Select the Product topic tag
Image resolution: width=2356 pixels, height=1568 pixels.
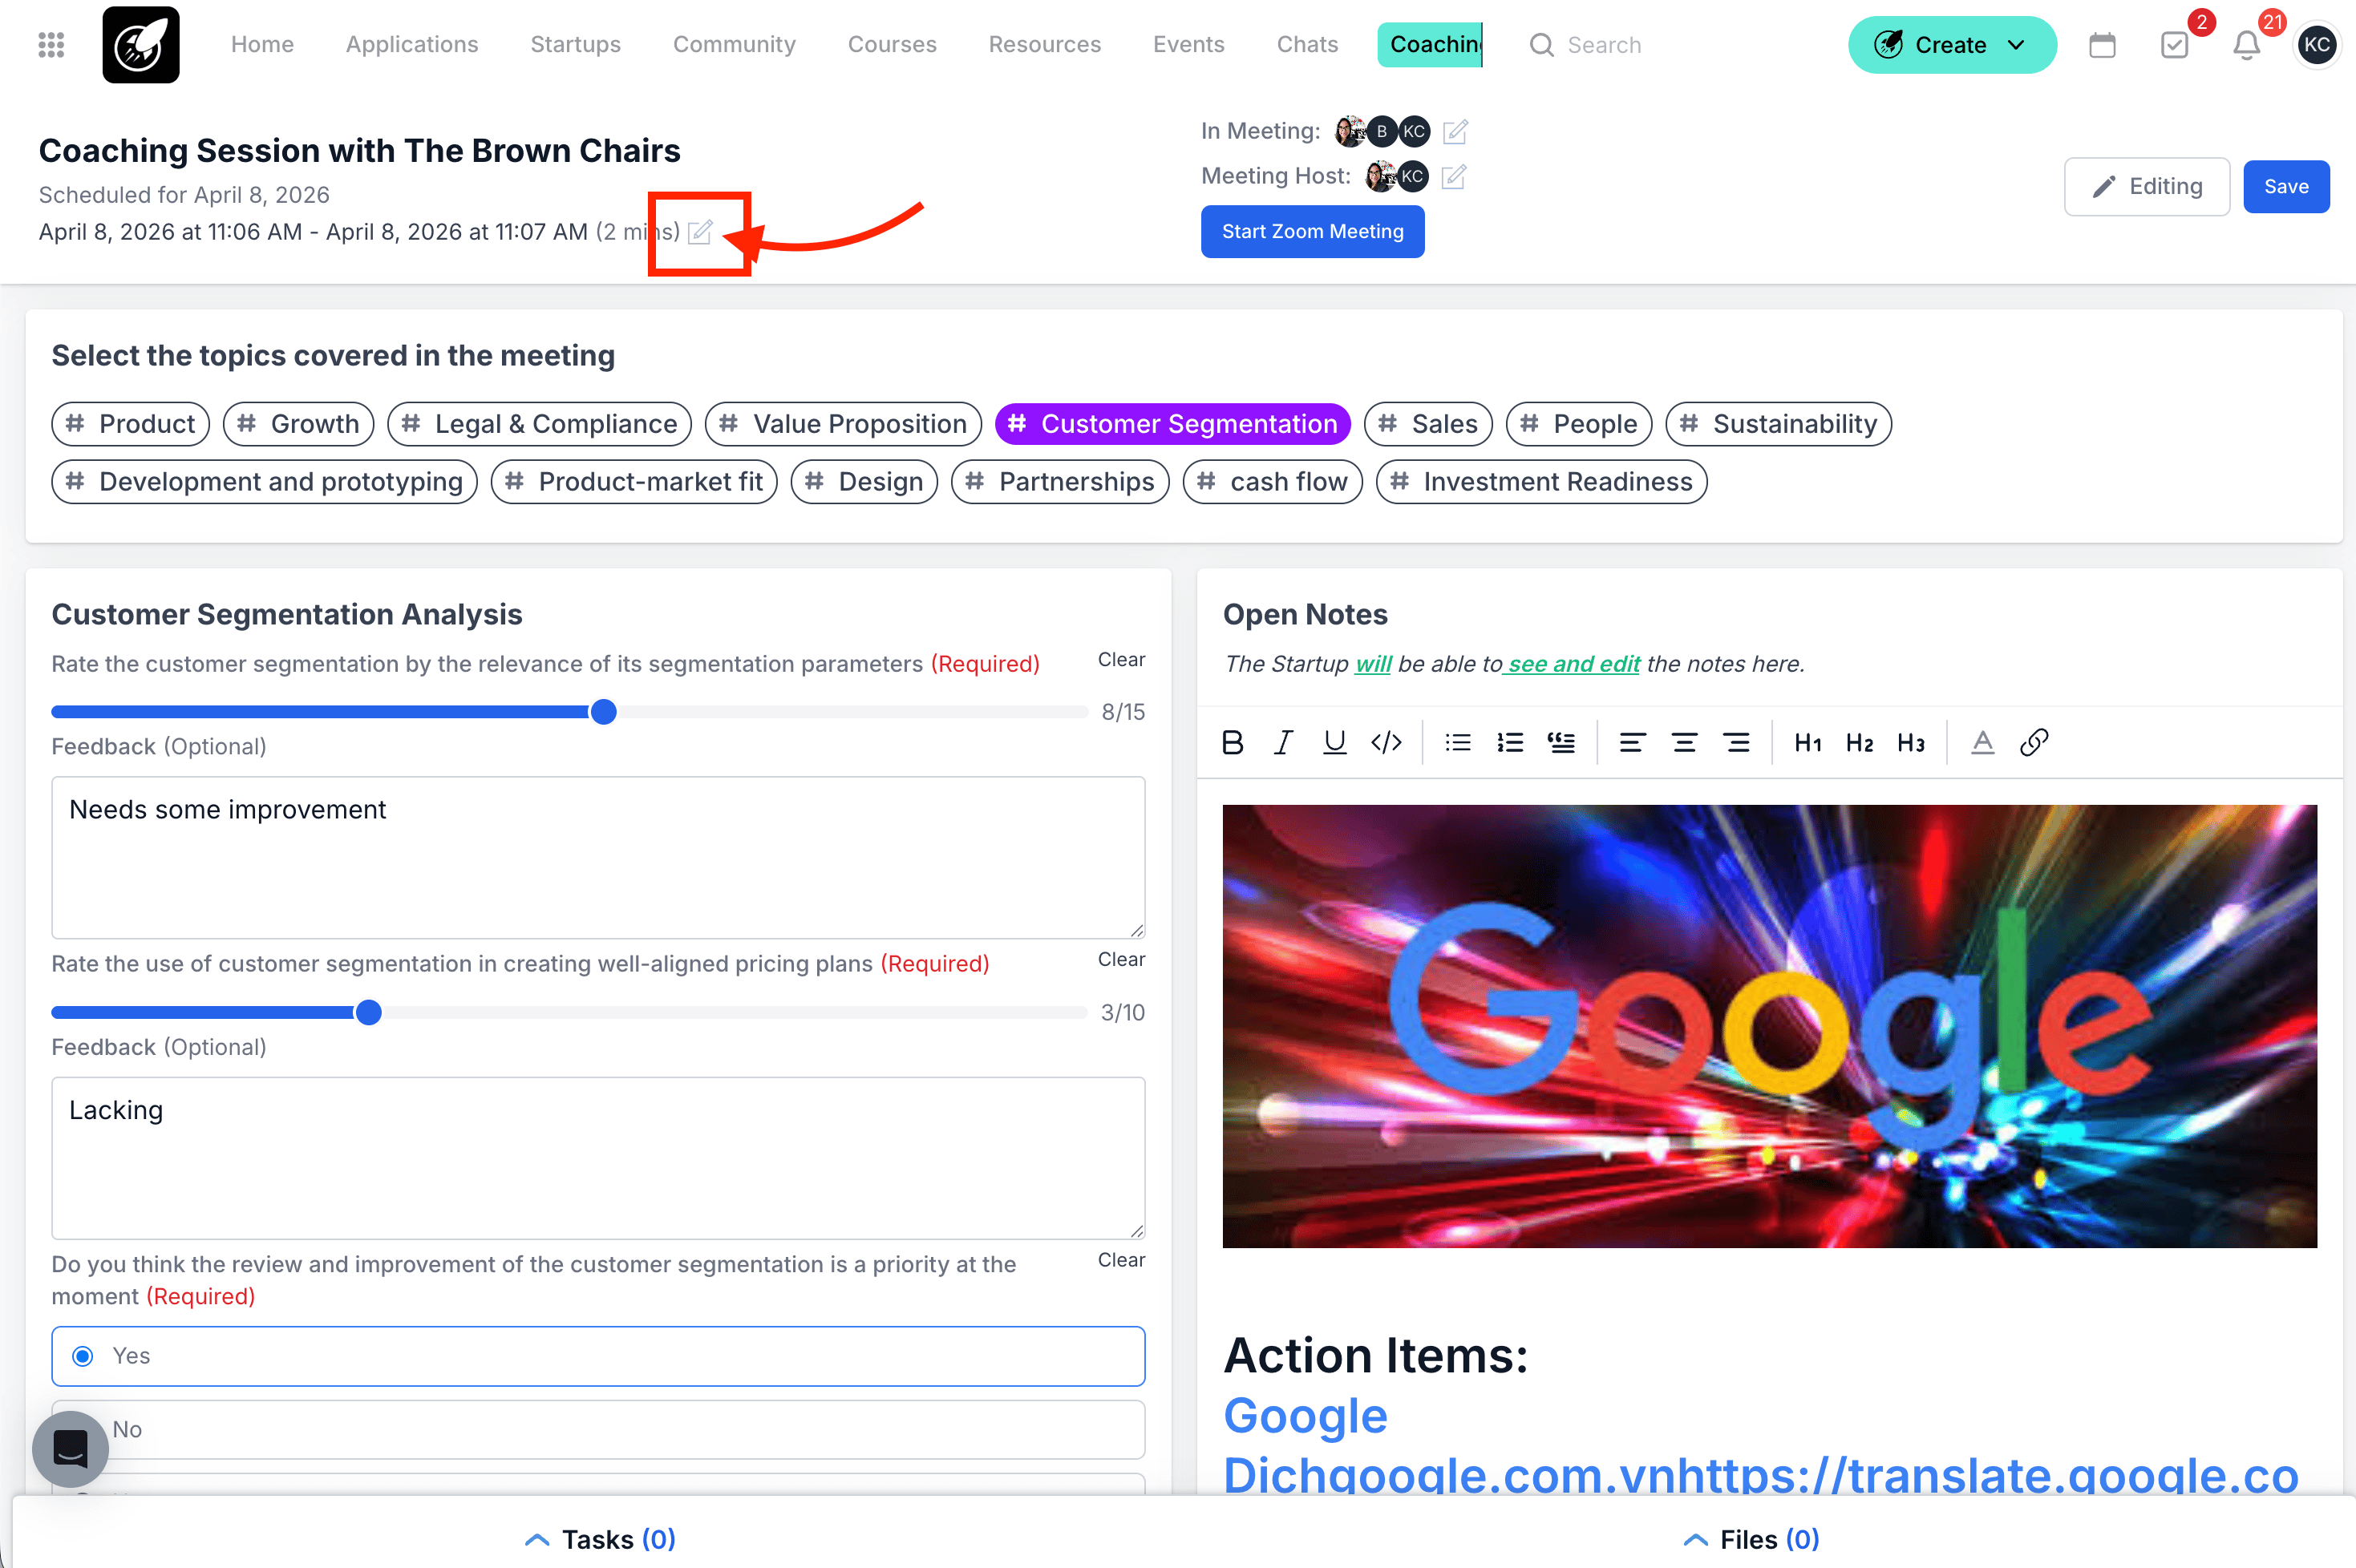click(130, 424)
